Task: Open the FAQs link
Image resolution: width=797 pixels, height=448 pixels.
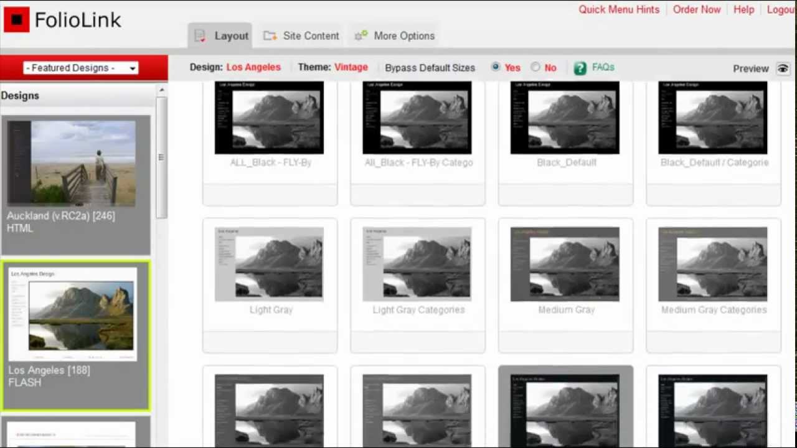Action: 603,67
